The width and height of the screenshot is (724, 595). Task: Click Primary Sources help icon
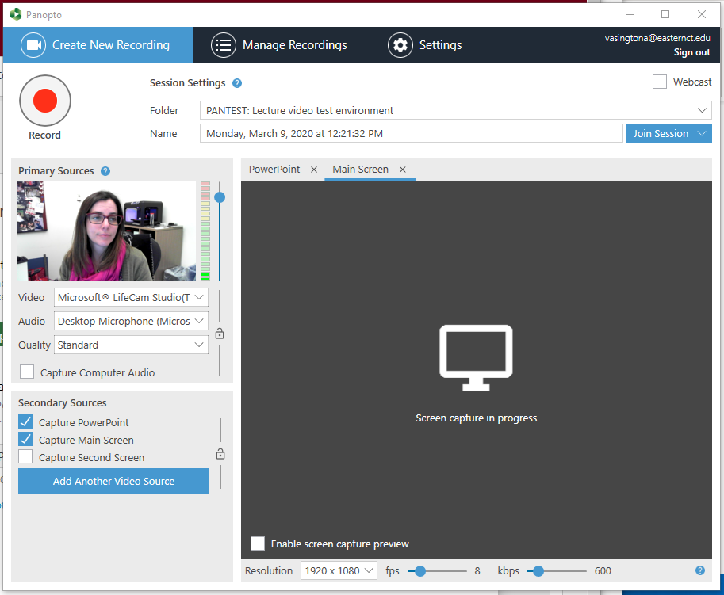coord(105,171)
